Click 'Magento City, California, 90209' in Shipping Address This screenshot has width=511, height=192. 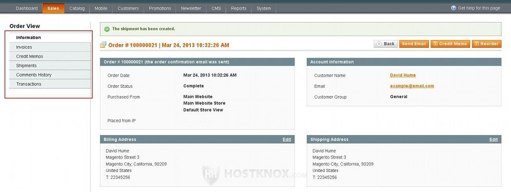tap(343, 164)
